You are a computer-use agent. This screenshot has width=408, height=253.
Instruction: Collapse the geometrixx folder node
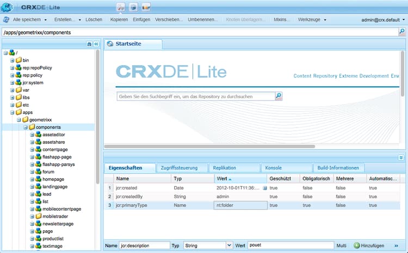tap(18, 120)
